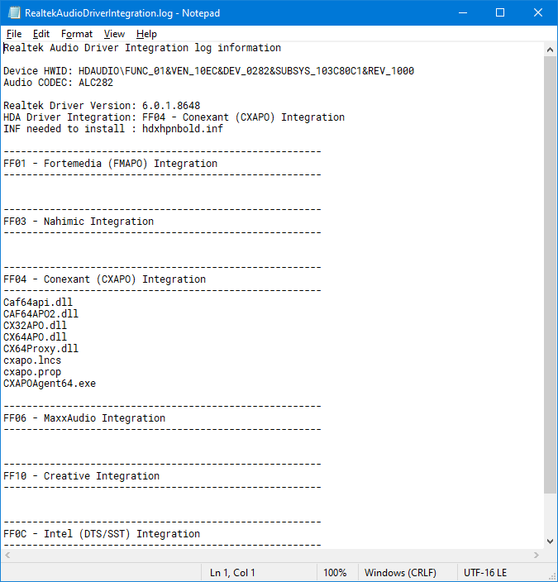Click the 'FF01 - Fortemedia (FMAPO) Integration' heading
This screenshot has height=582, width=558.
pyautogui.click(x=110, y=164)
